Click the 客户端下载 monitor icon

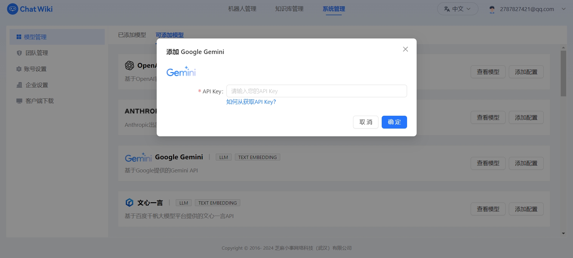tap(19, 101)
